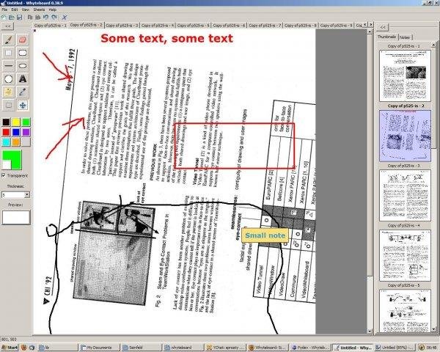Open the Copy of p525-is - 4 thumbnail
Viewport: 440px width, 352px height.
(405, 255)
